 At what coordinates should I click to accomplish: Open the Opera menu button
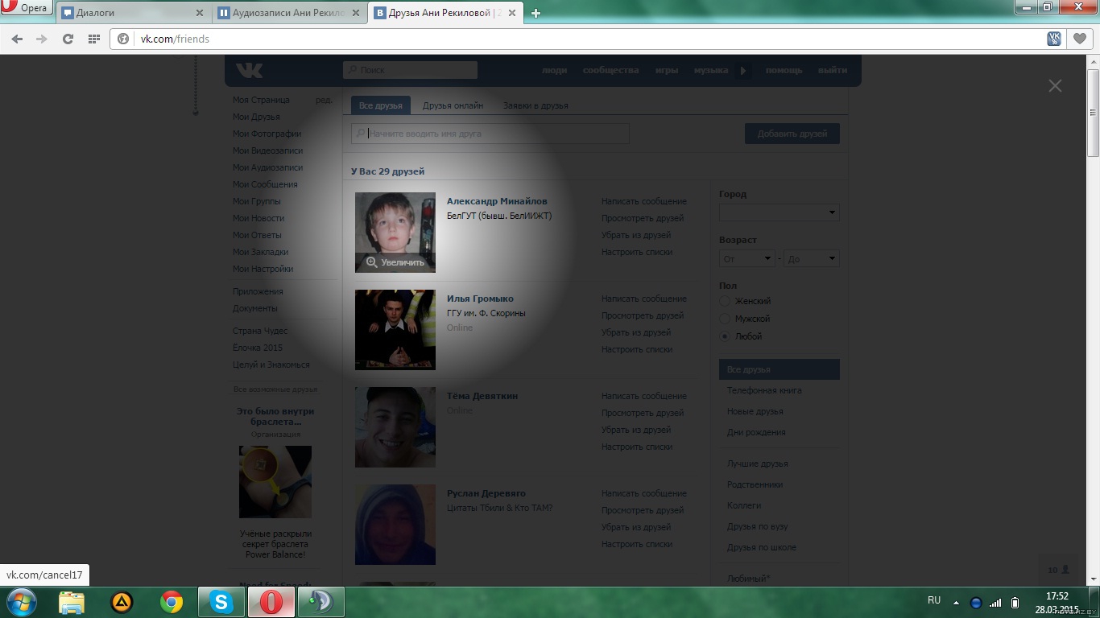(27, 8)
